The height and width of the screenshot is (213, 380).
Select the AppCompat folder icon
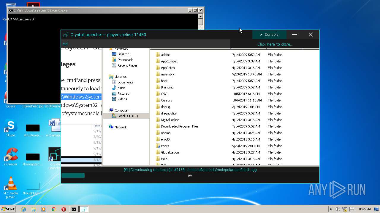pos(158,61)
